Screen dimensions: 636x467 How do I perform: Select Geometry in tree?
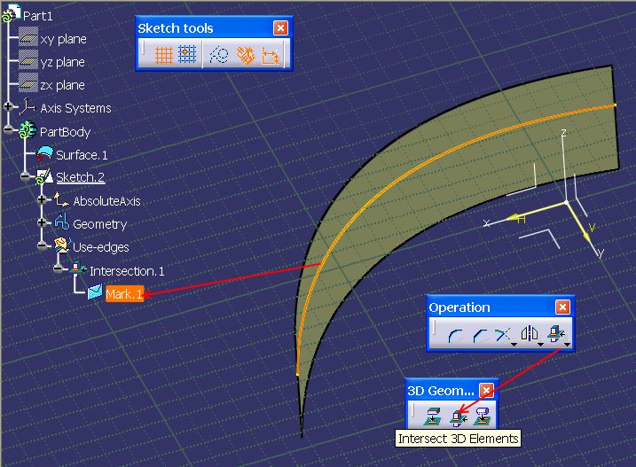point(99,224)
